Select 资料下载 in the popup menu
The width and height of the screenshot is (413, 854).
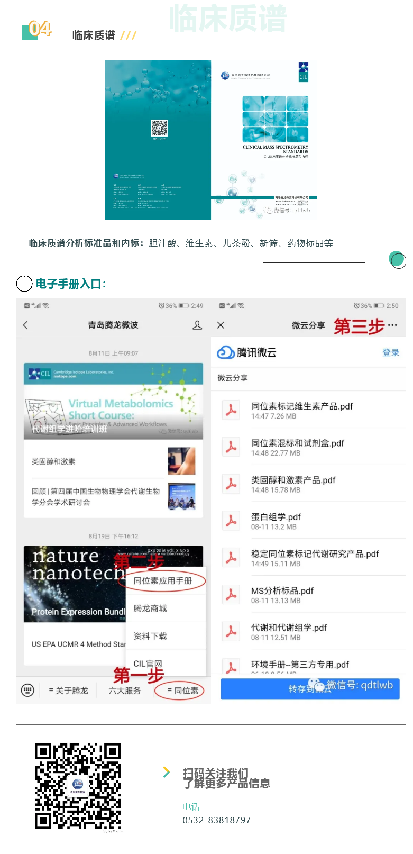150,636
